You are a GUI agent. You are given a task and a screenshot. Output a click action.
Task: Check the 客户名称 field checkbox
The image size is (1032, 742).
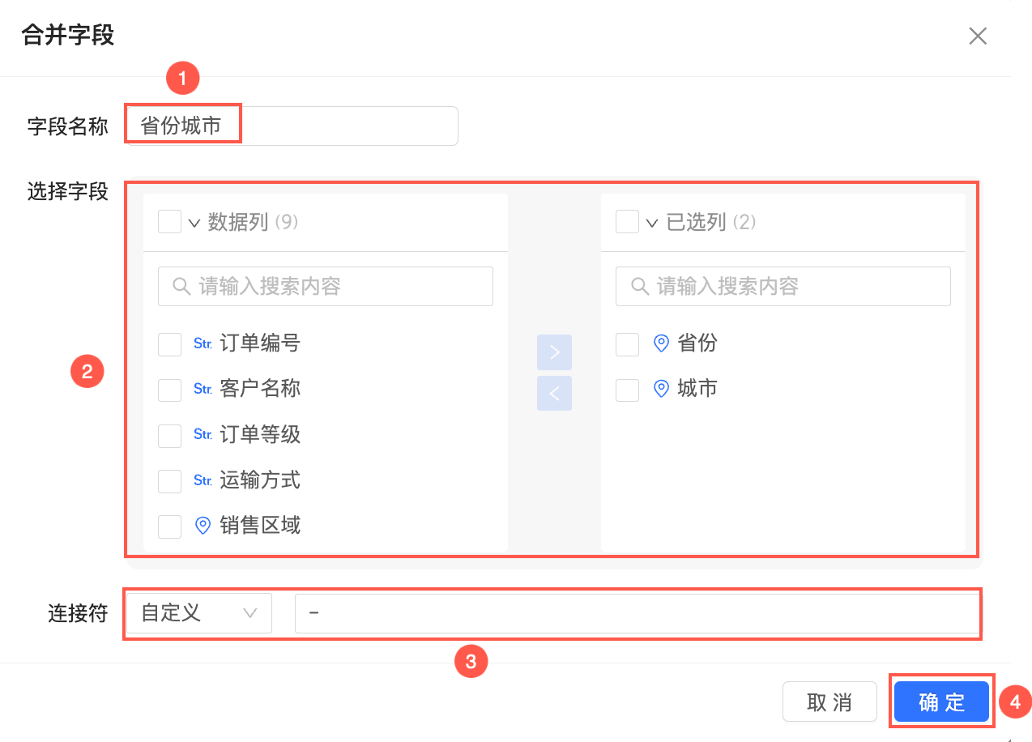(169, 390)
